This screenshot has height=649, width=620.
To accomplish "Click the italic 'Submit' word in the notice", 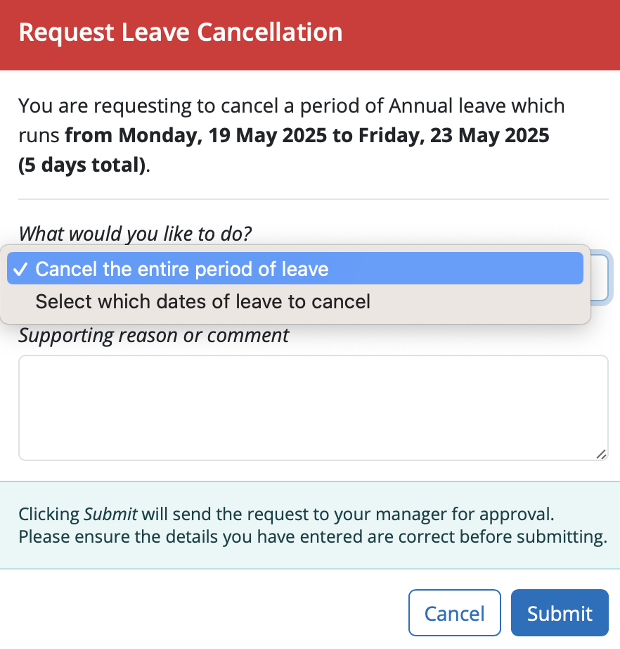I will point(110,514).
